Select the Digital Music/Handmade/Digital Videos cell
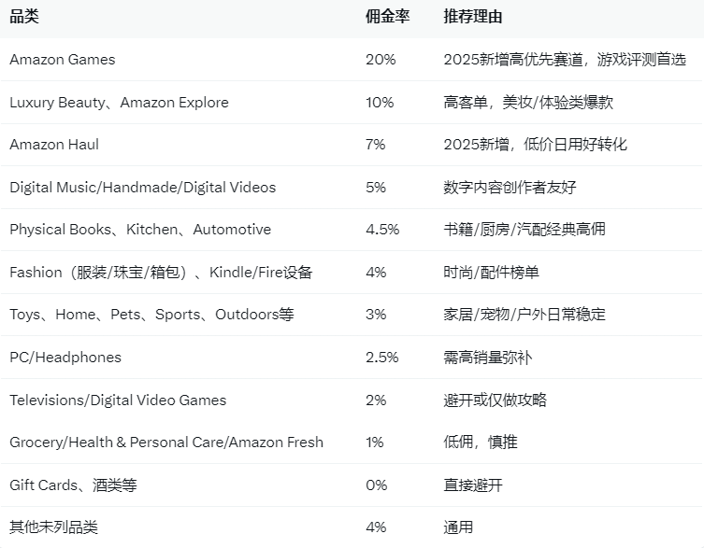 coord(143,188)
